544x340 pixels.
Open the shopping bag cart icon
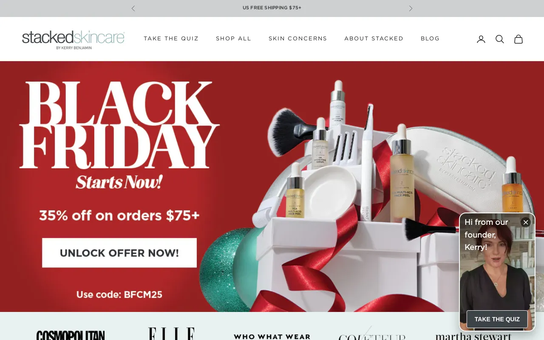[518, 39]
